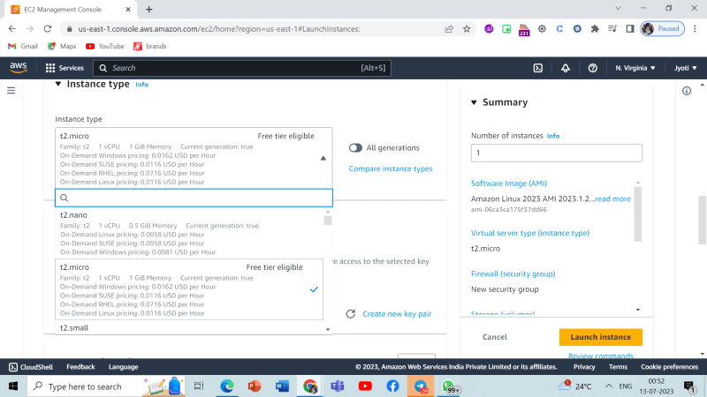Click the summary panel scrollbar
The image size is (707, 397).
[637, 213]
